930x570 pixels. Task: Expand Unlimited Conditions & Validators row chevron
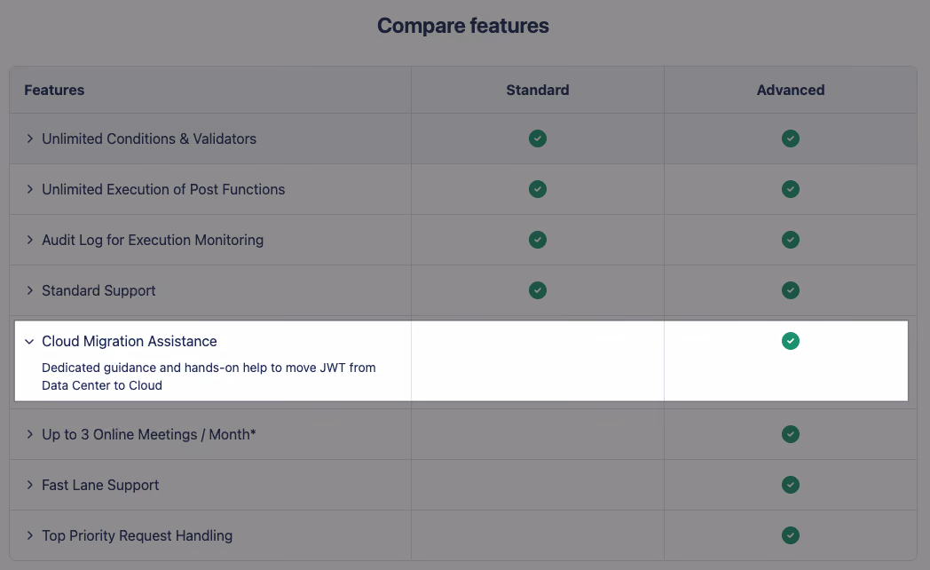click(29, 139)
